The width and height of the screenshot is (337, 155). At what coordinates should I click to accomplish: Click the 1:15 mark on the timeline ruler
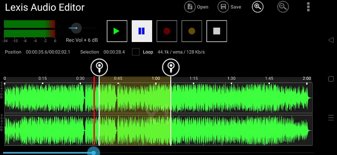point(193,79)
